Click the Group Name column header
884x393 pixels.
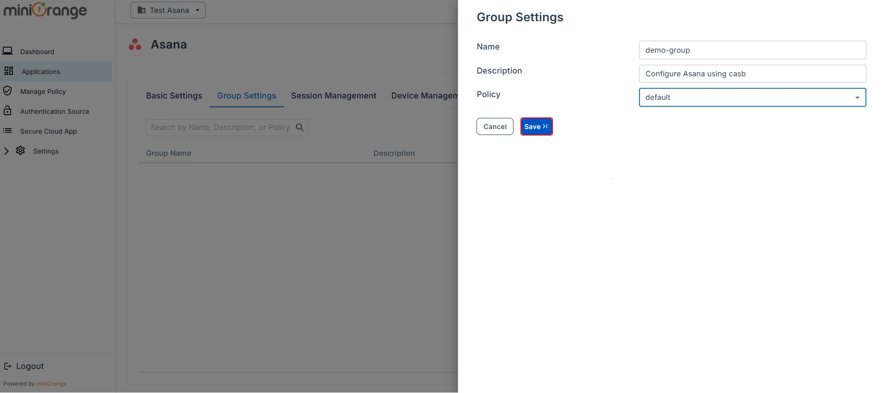click(169, 153)
